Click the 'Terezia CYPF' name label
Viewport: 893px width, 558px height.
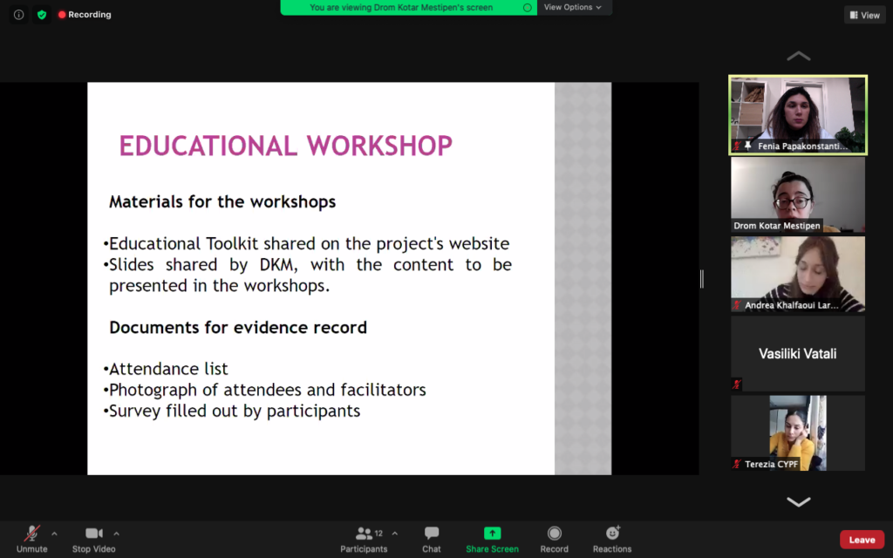(x=771, y=464)
